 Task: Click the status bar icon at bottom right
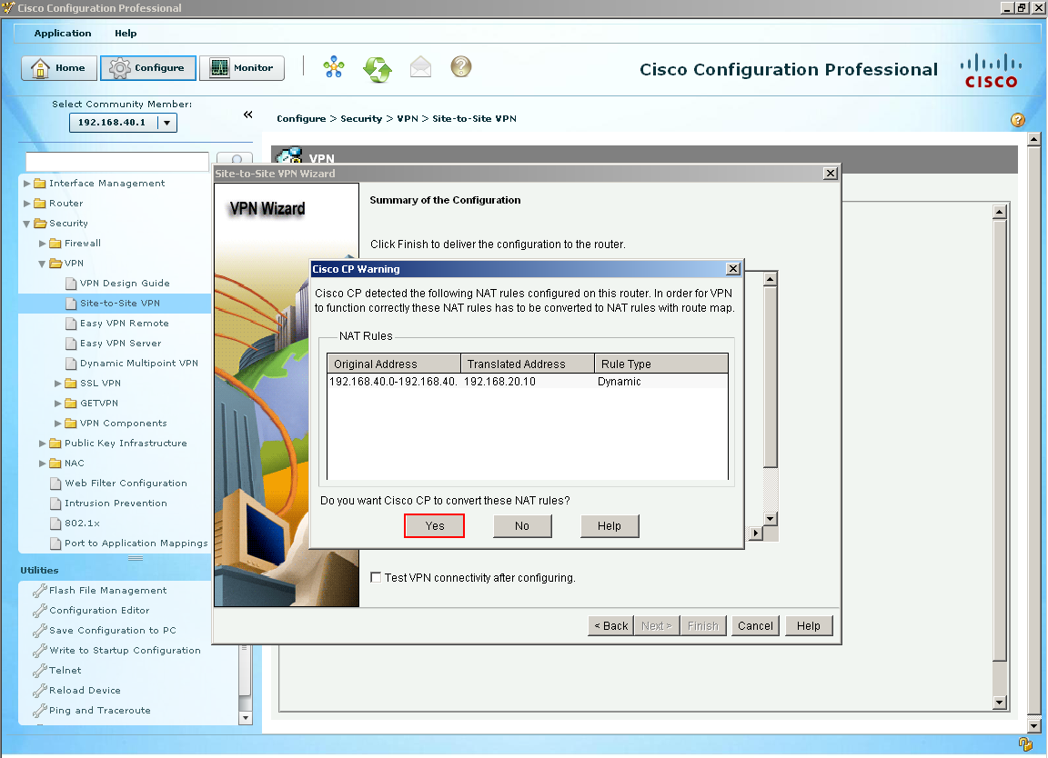[1025, 744]
